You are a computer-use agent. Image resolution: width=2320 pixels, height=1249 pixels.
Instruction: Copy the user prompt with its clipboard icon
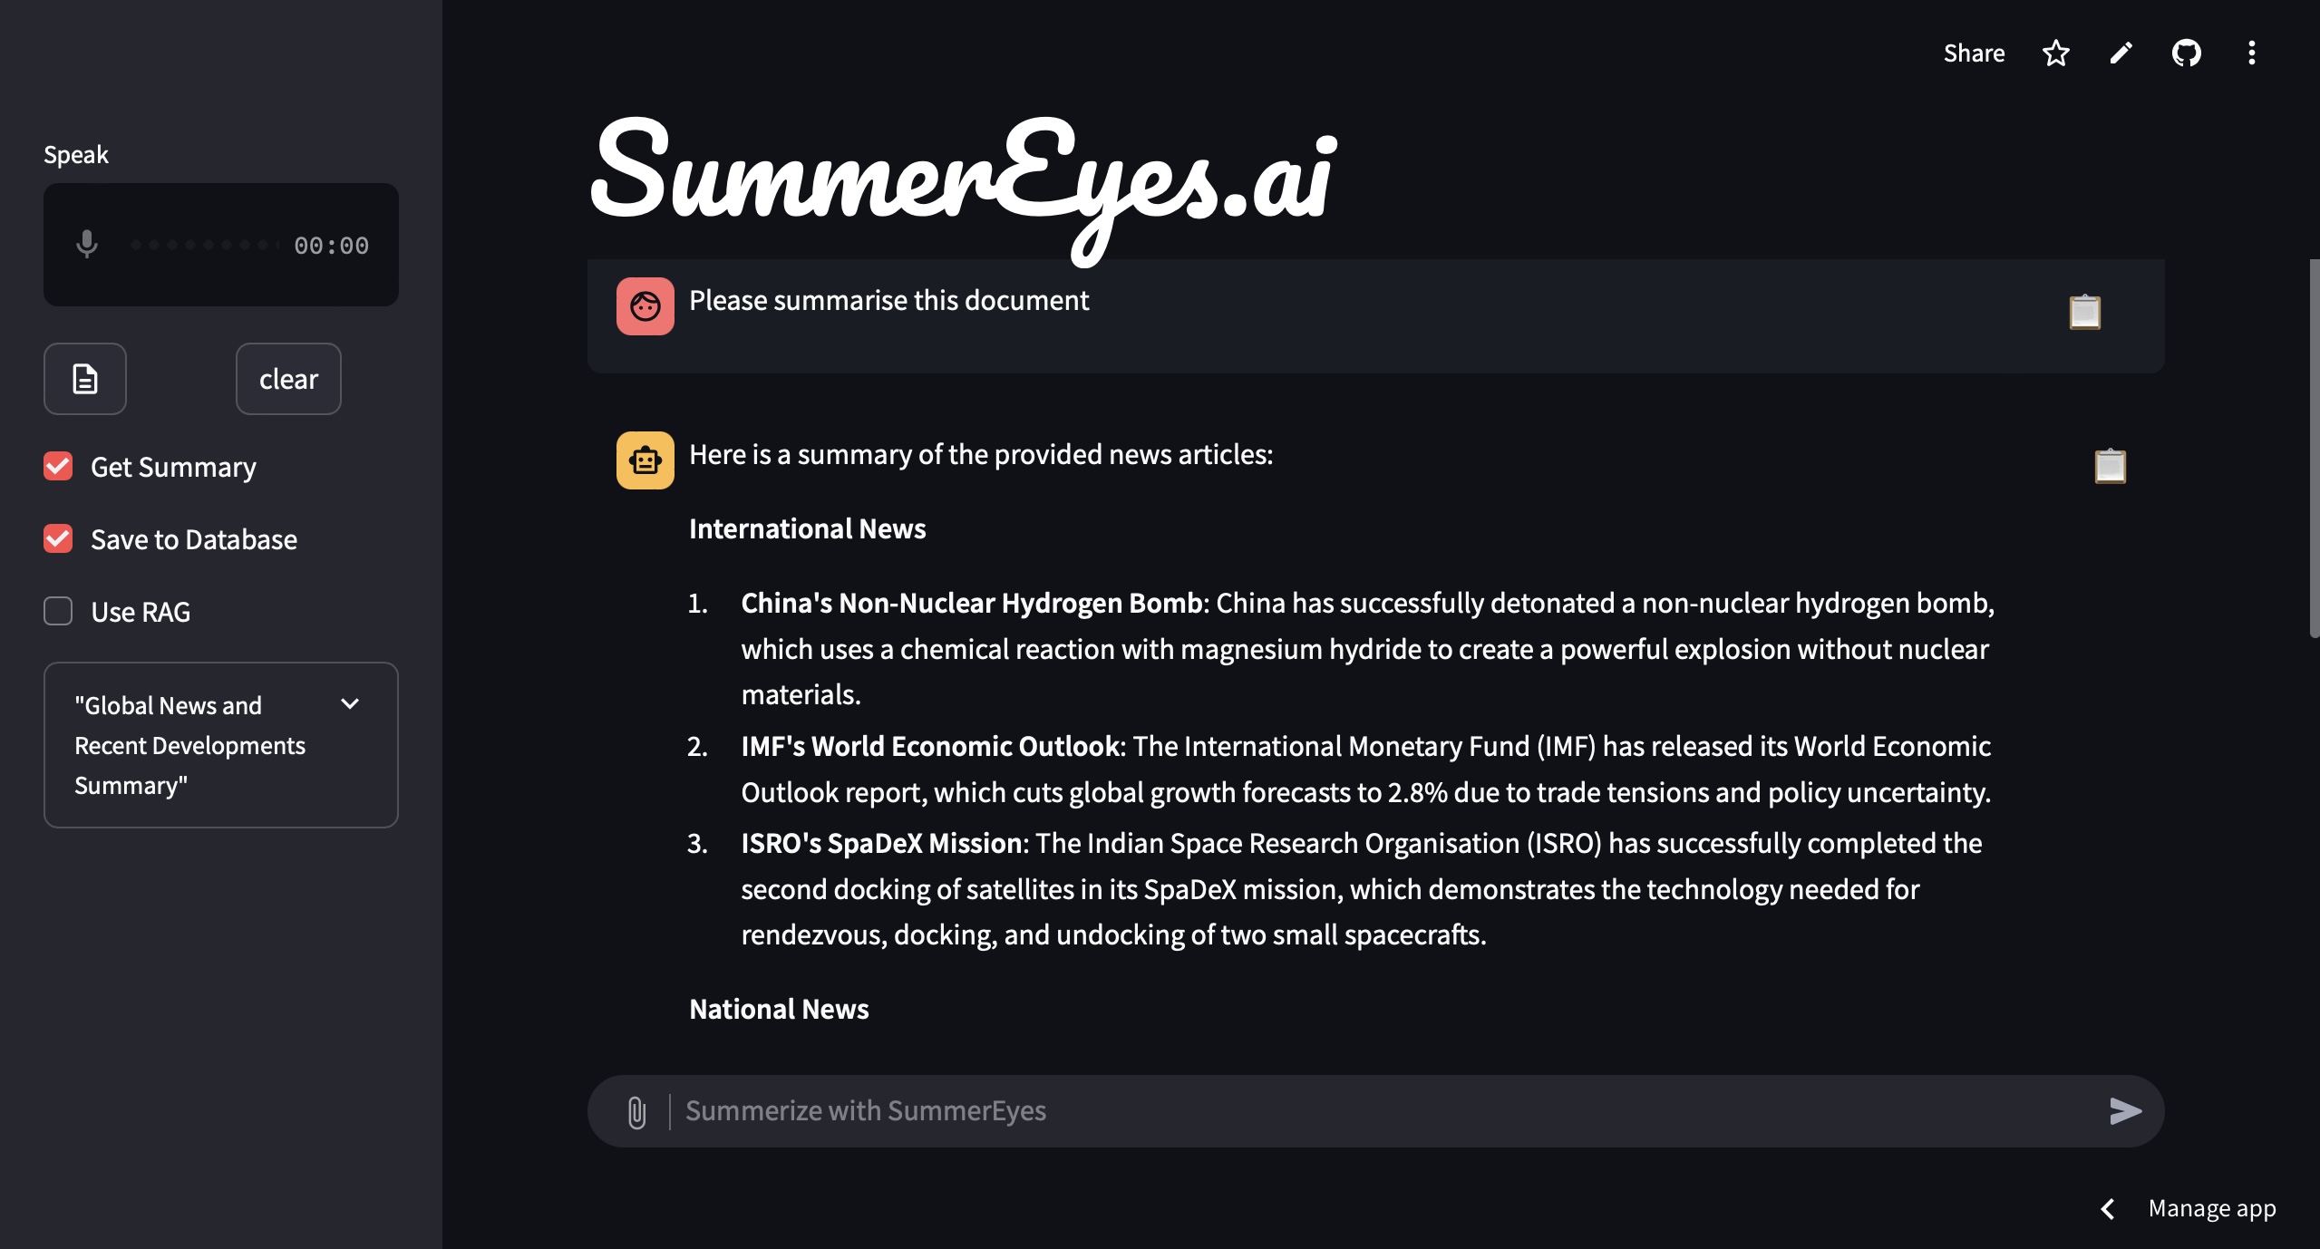[2084, 312]
